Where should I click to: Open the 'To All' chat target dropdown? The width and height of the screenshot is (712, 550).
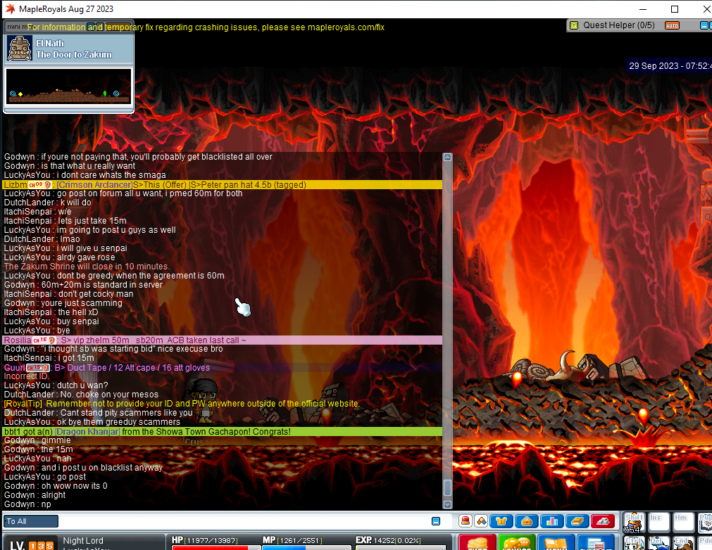(x=31, y=521)
